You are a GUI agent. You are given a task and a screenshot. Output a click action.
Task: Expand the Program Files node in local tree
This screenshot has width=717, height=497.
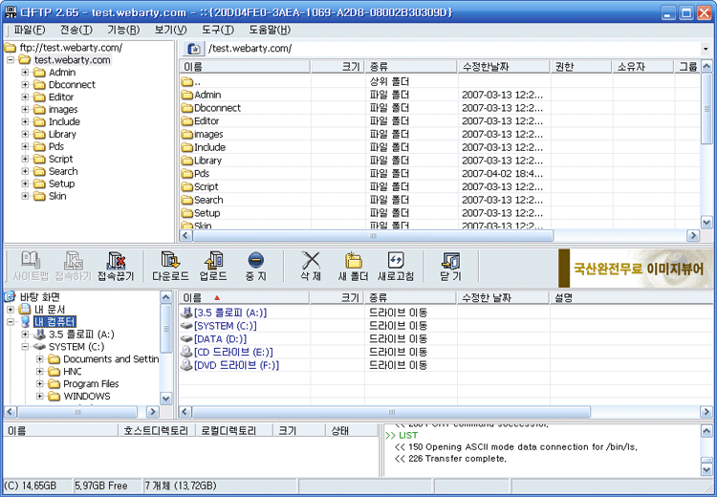(x=41, y=384)
